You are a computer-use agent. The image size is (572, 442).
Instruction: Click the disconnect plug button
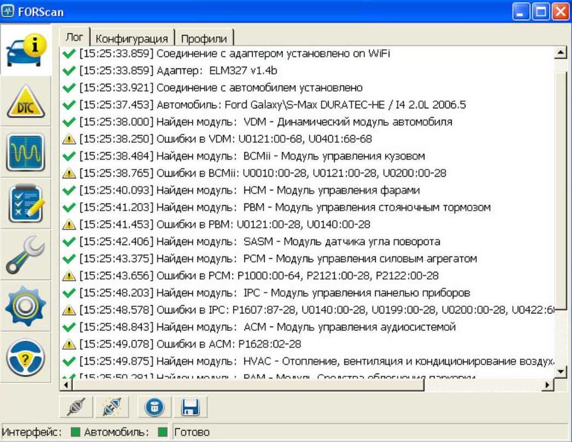pos(76,407)
